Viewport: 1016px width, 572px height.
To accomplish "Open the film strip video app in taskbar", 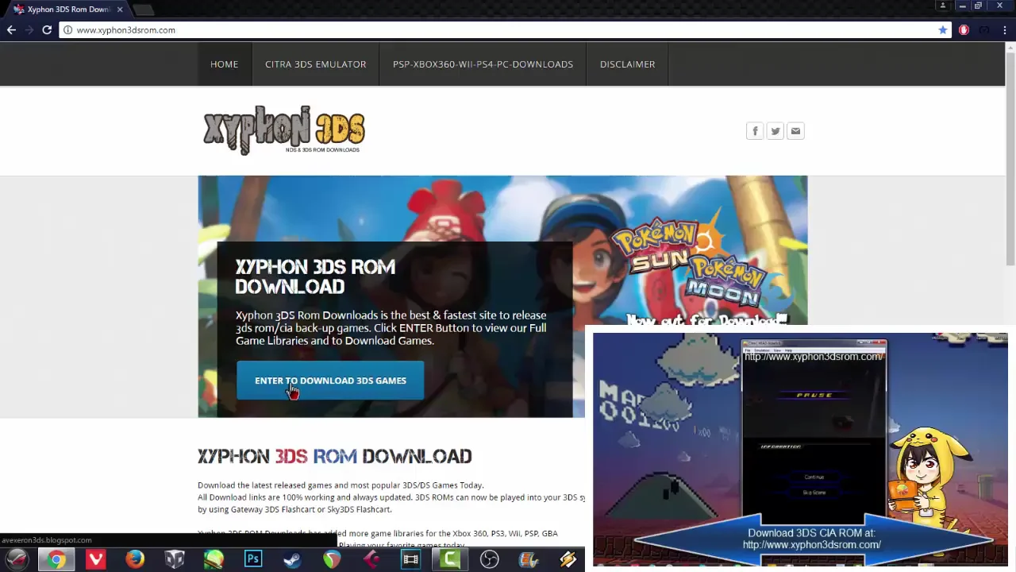I will click(x=410, y=559).
